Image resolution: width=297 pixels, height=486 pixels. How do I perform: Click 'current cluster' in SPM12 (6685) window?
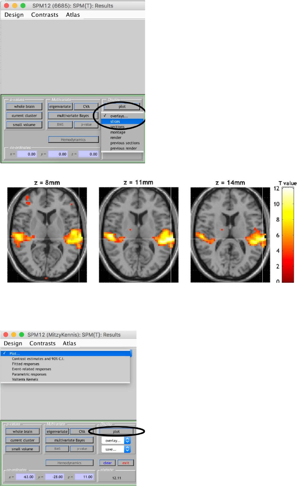point(24,116)
